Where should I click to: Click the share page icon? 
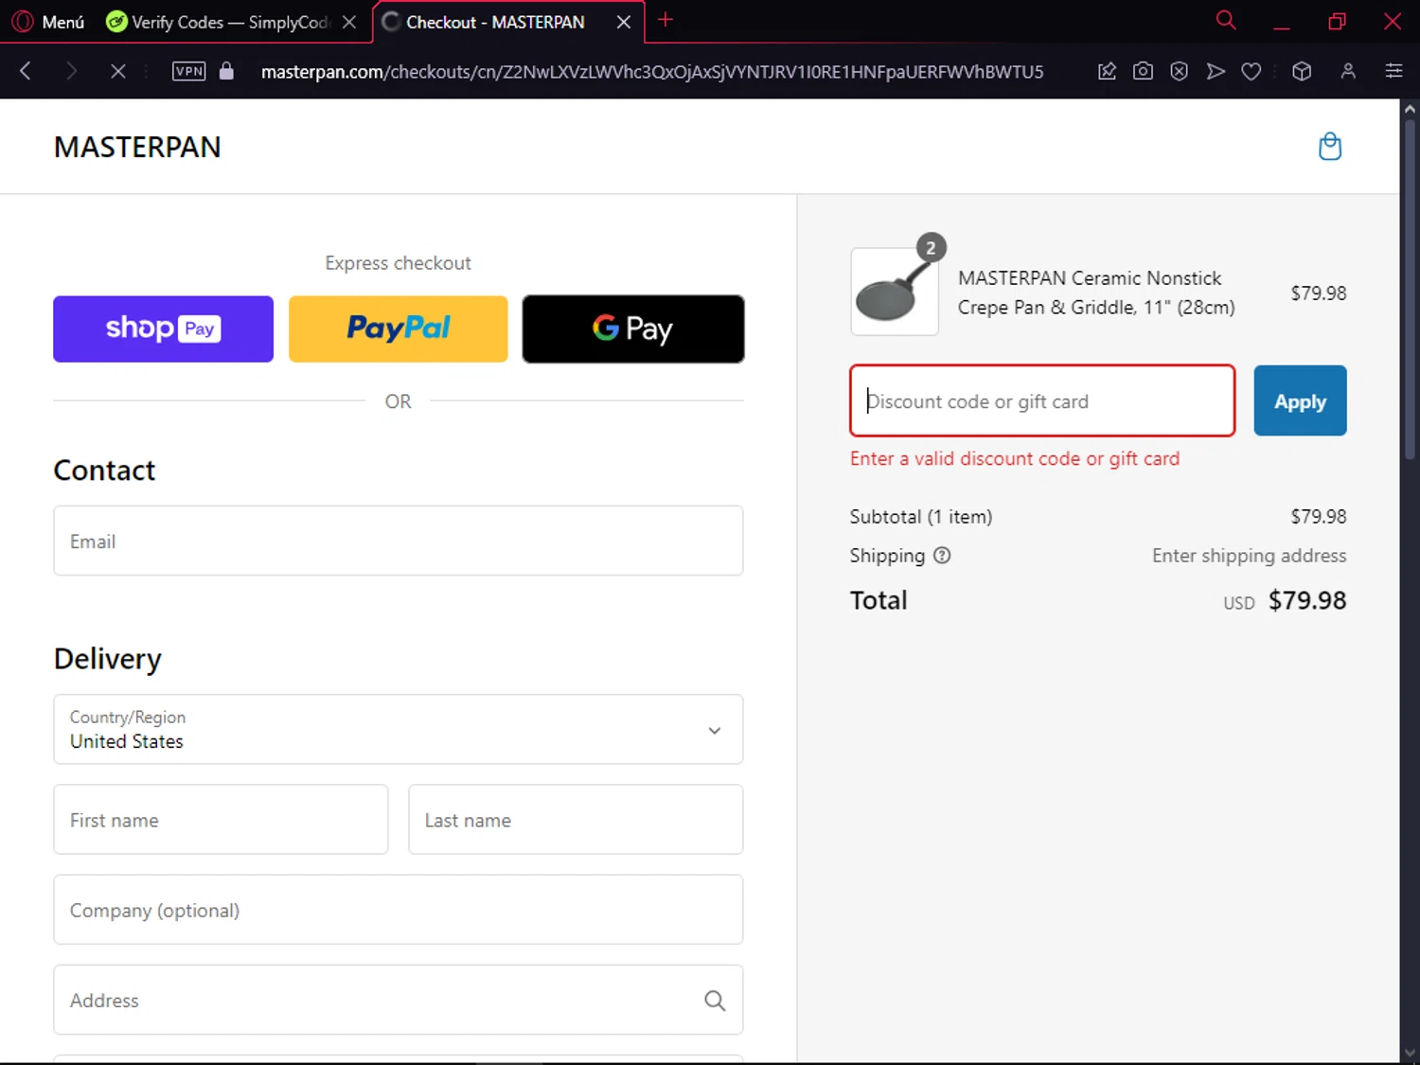(1107, 71)
